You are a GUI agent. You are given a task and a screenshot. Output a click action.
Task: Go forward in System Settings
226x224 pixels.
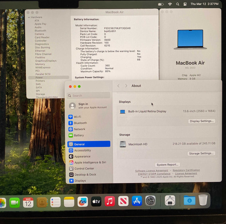pos(126,86)
